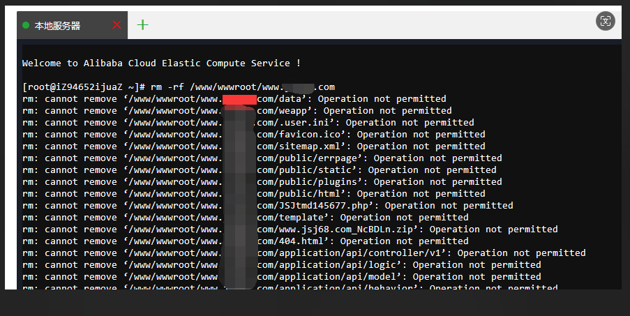Image resolution: width=630 pixels, height=316 pixels.
Task: Click the Welcome to Alibaba Cloud line
Action: 162,63
